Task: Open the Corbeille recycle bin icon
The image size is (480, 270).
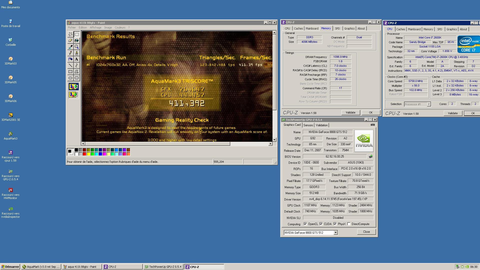Action: coord(10,42)
